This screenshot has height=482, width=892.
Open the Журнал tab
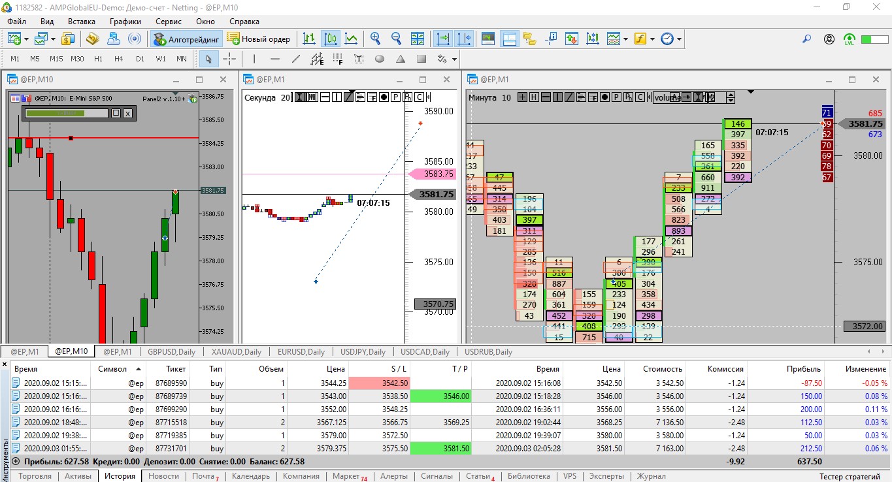pos(652,476)
